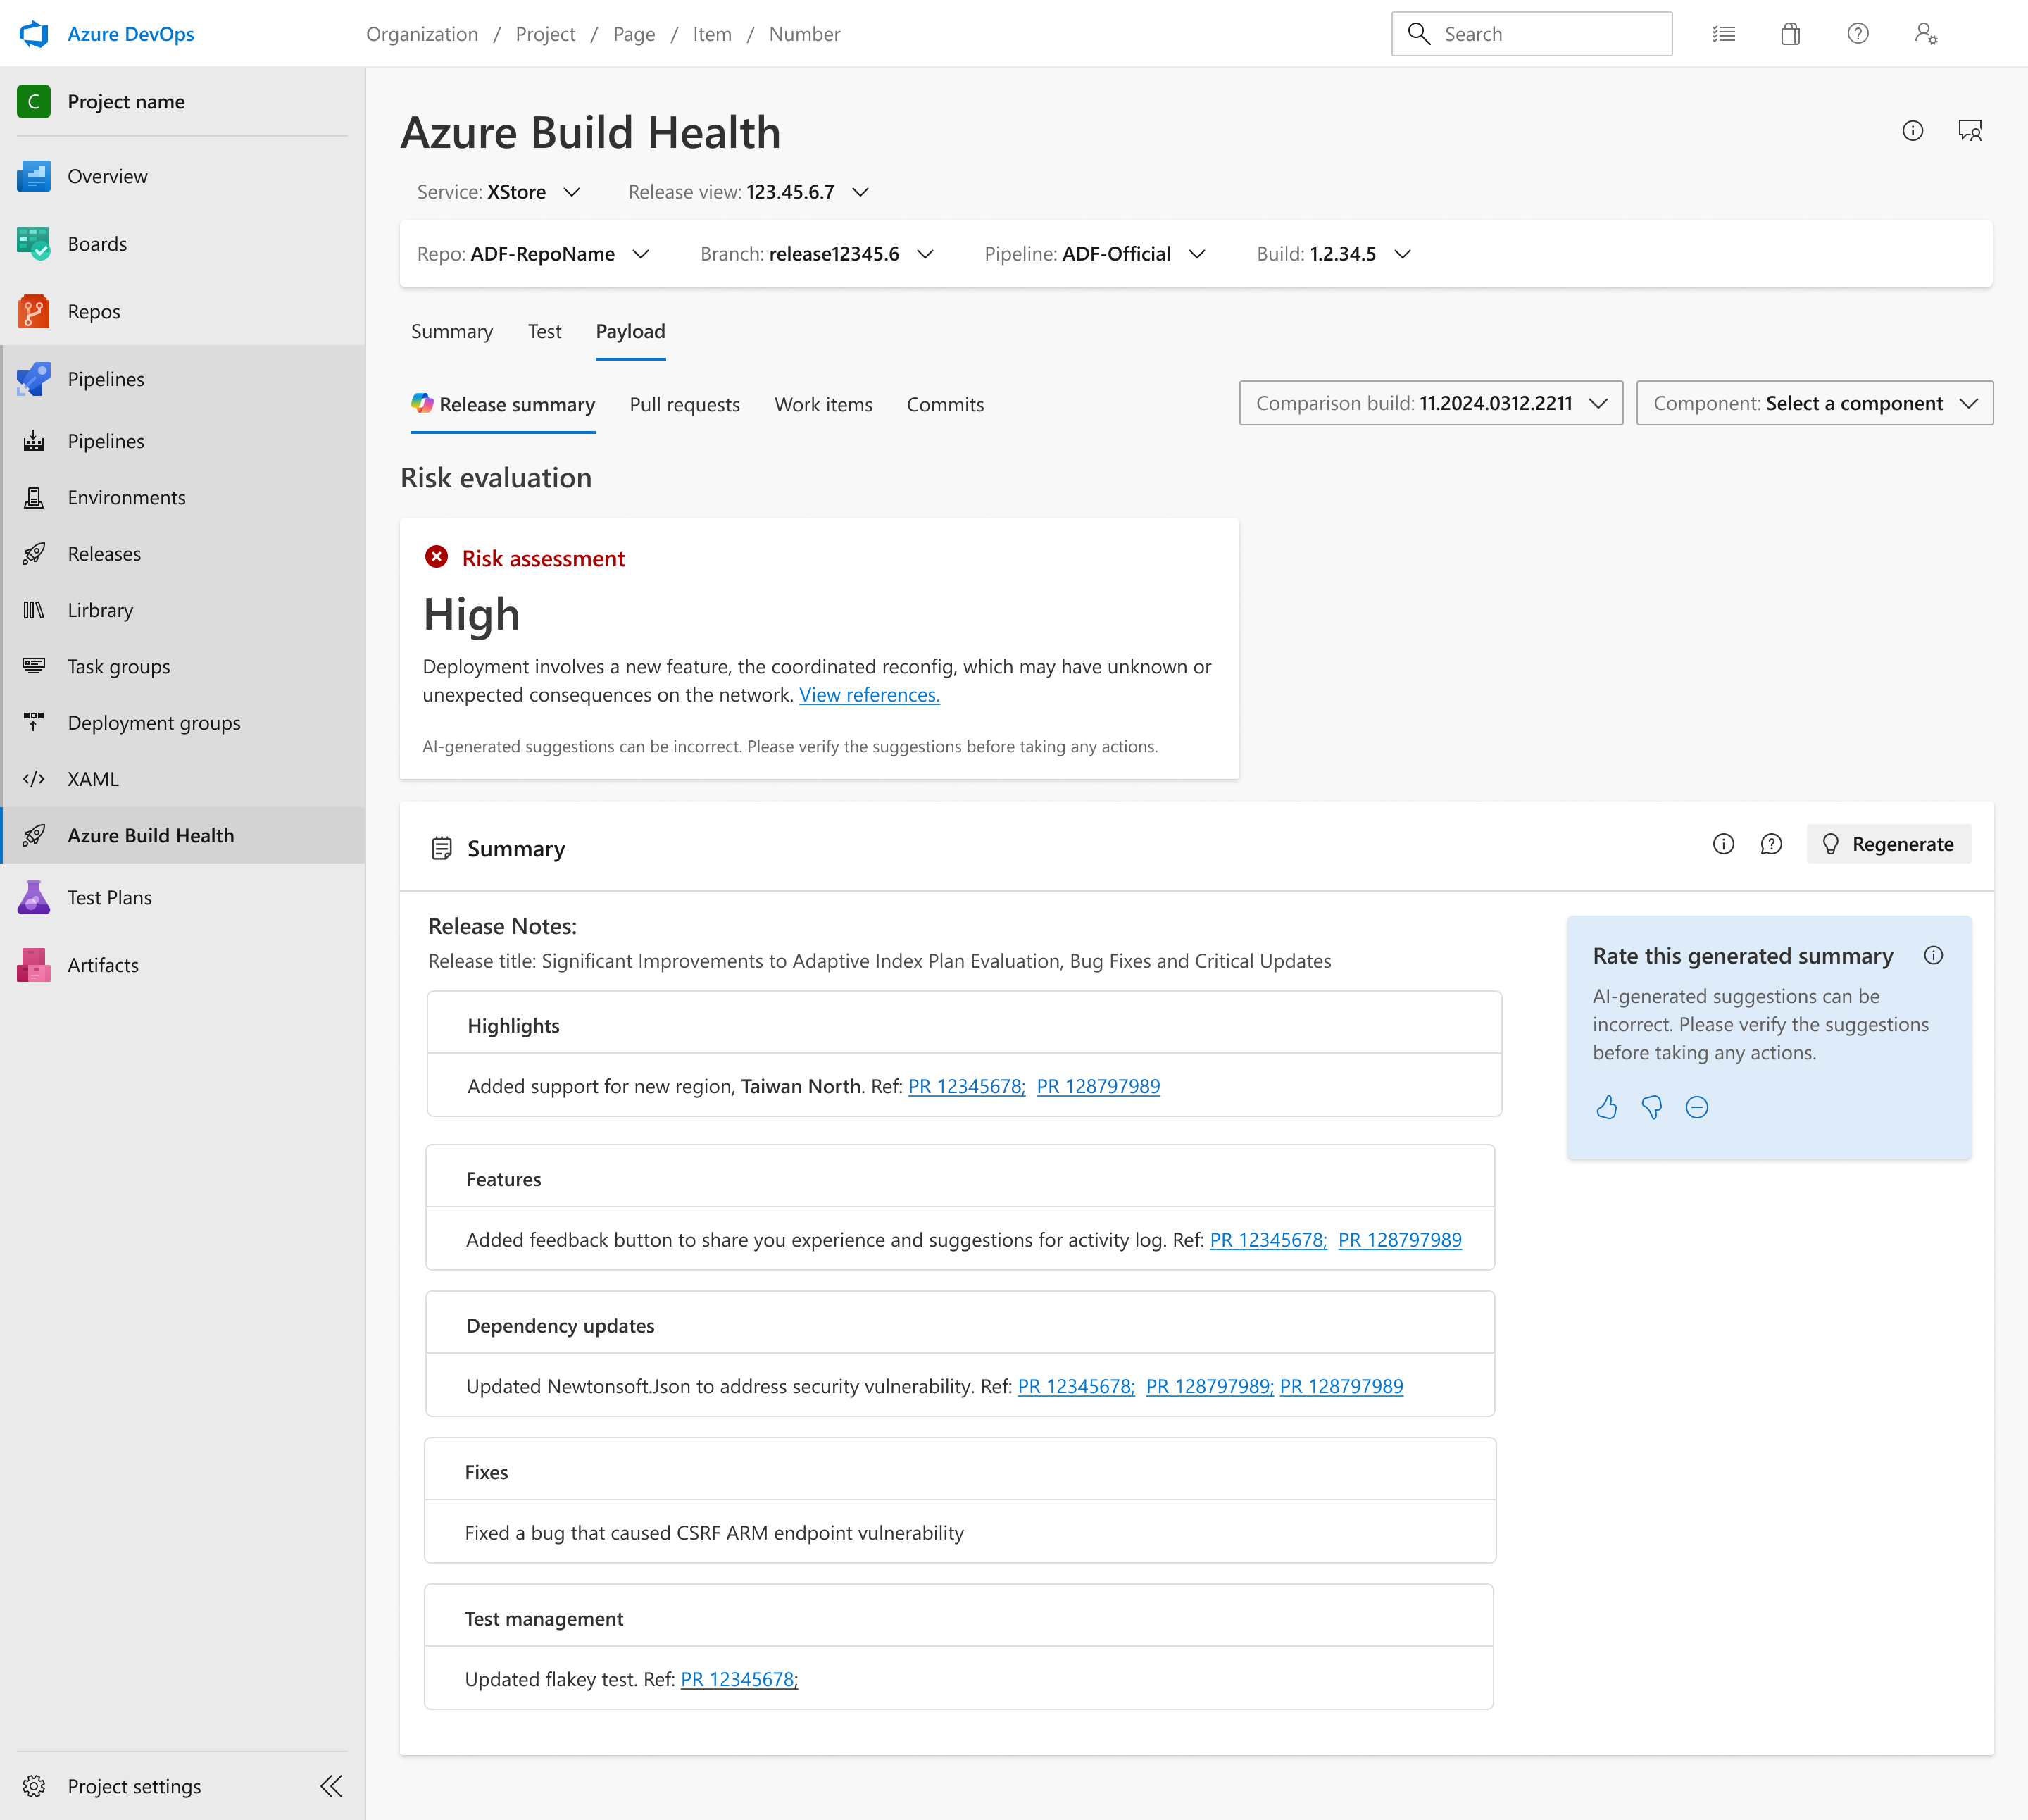Select Azure Build Health in the sidebar
Screen dimensions: 2028x1820
(184, 836)
